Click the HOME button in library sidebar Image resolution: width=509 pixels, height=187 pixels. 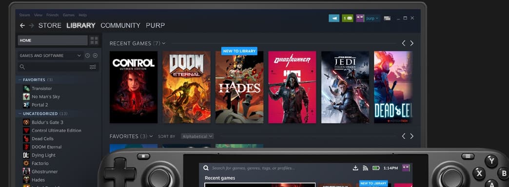pyautogui.click(x=53, y=40)
